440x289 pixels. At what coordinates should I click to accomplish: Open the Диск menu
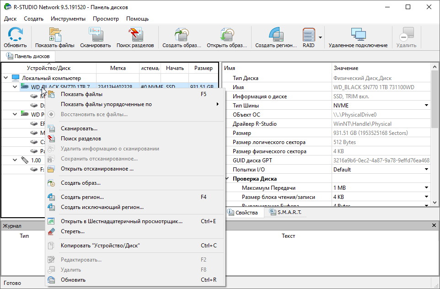click(11, 19)
